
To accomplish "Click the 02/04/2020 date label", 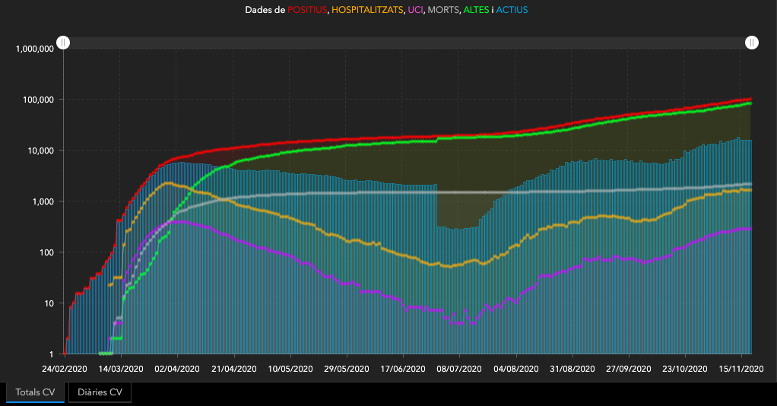I will tap(177, 369).
